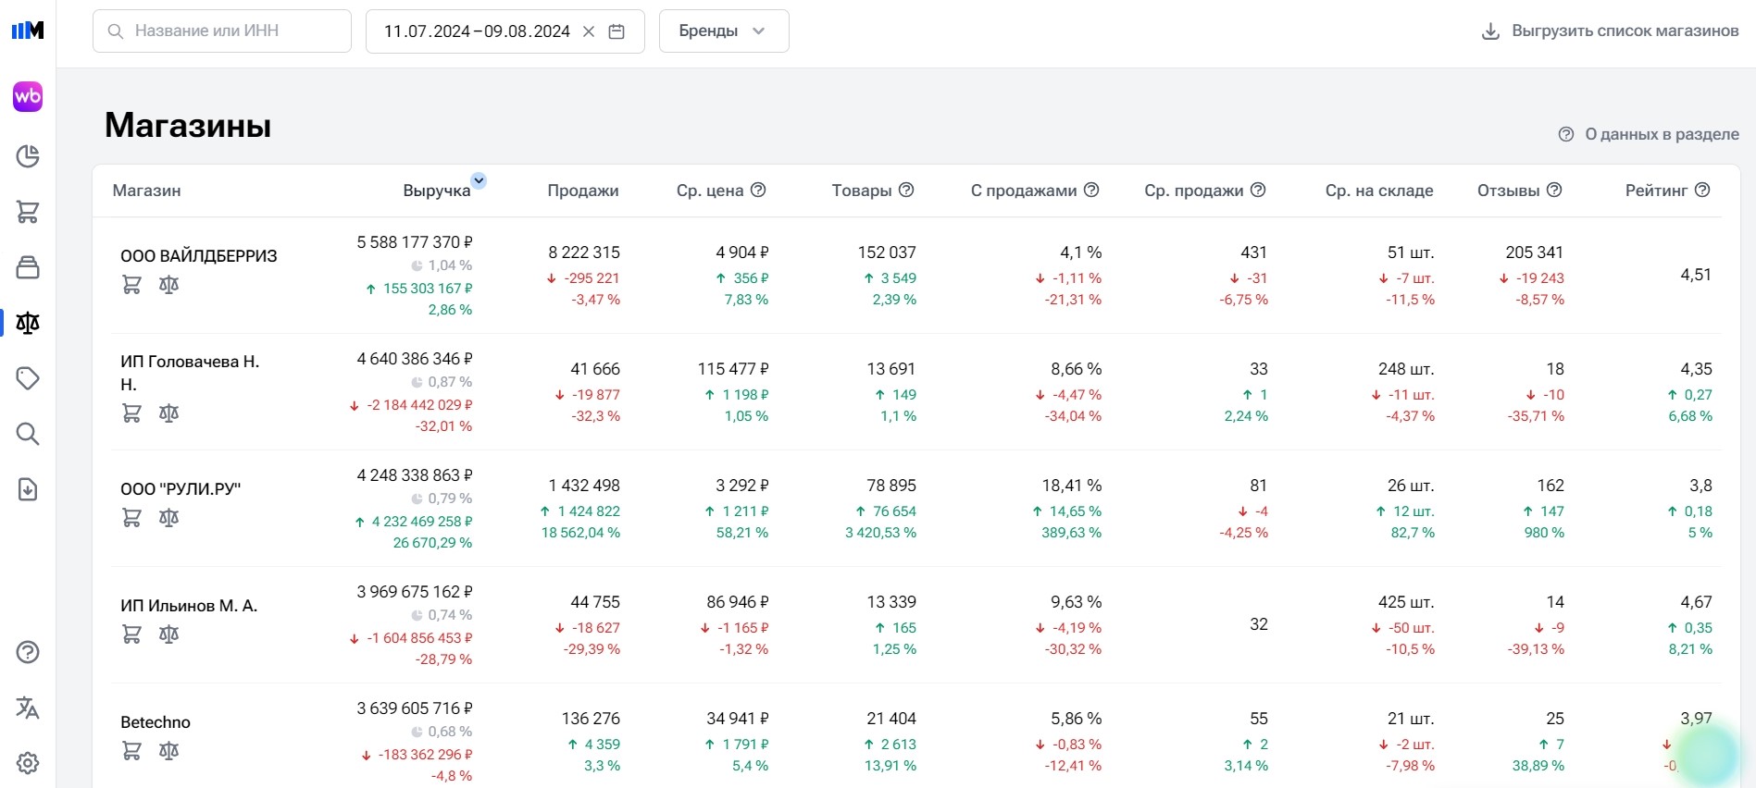Sort by the Рейтинг column header
The width and height of the screenshot is (1756, 788).
click(x=1657, y=191)
